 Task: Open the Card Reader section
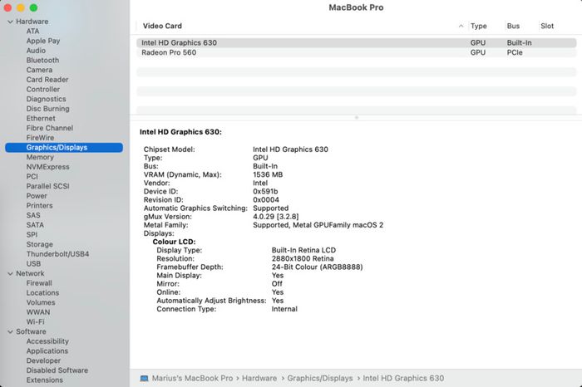tap(47, 80)
